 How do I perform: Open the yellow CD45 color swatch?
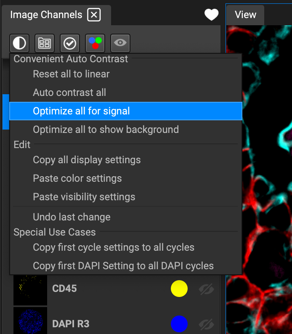coord(179,289)
